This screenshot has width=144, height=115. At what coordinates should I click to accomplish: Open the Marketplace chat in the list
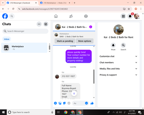tap(24, 48)
